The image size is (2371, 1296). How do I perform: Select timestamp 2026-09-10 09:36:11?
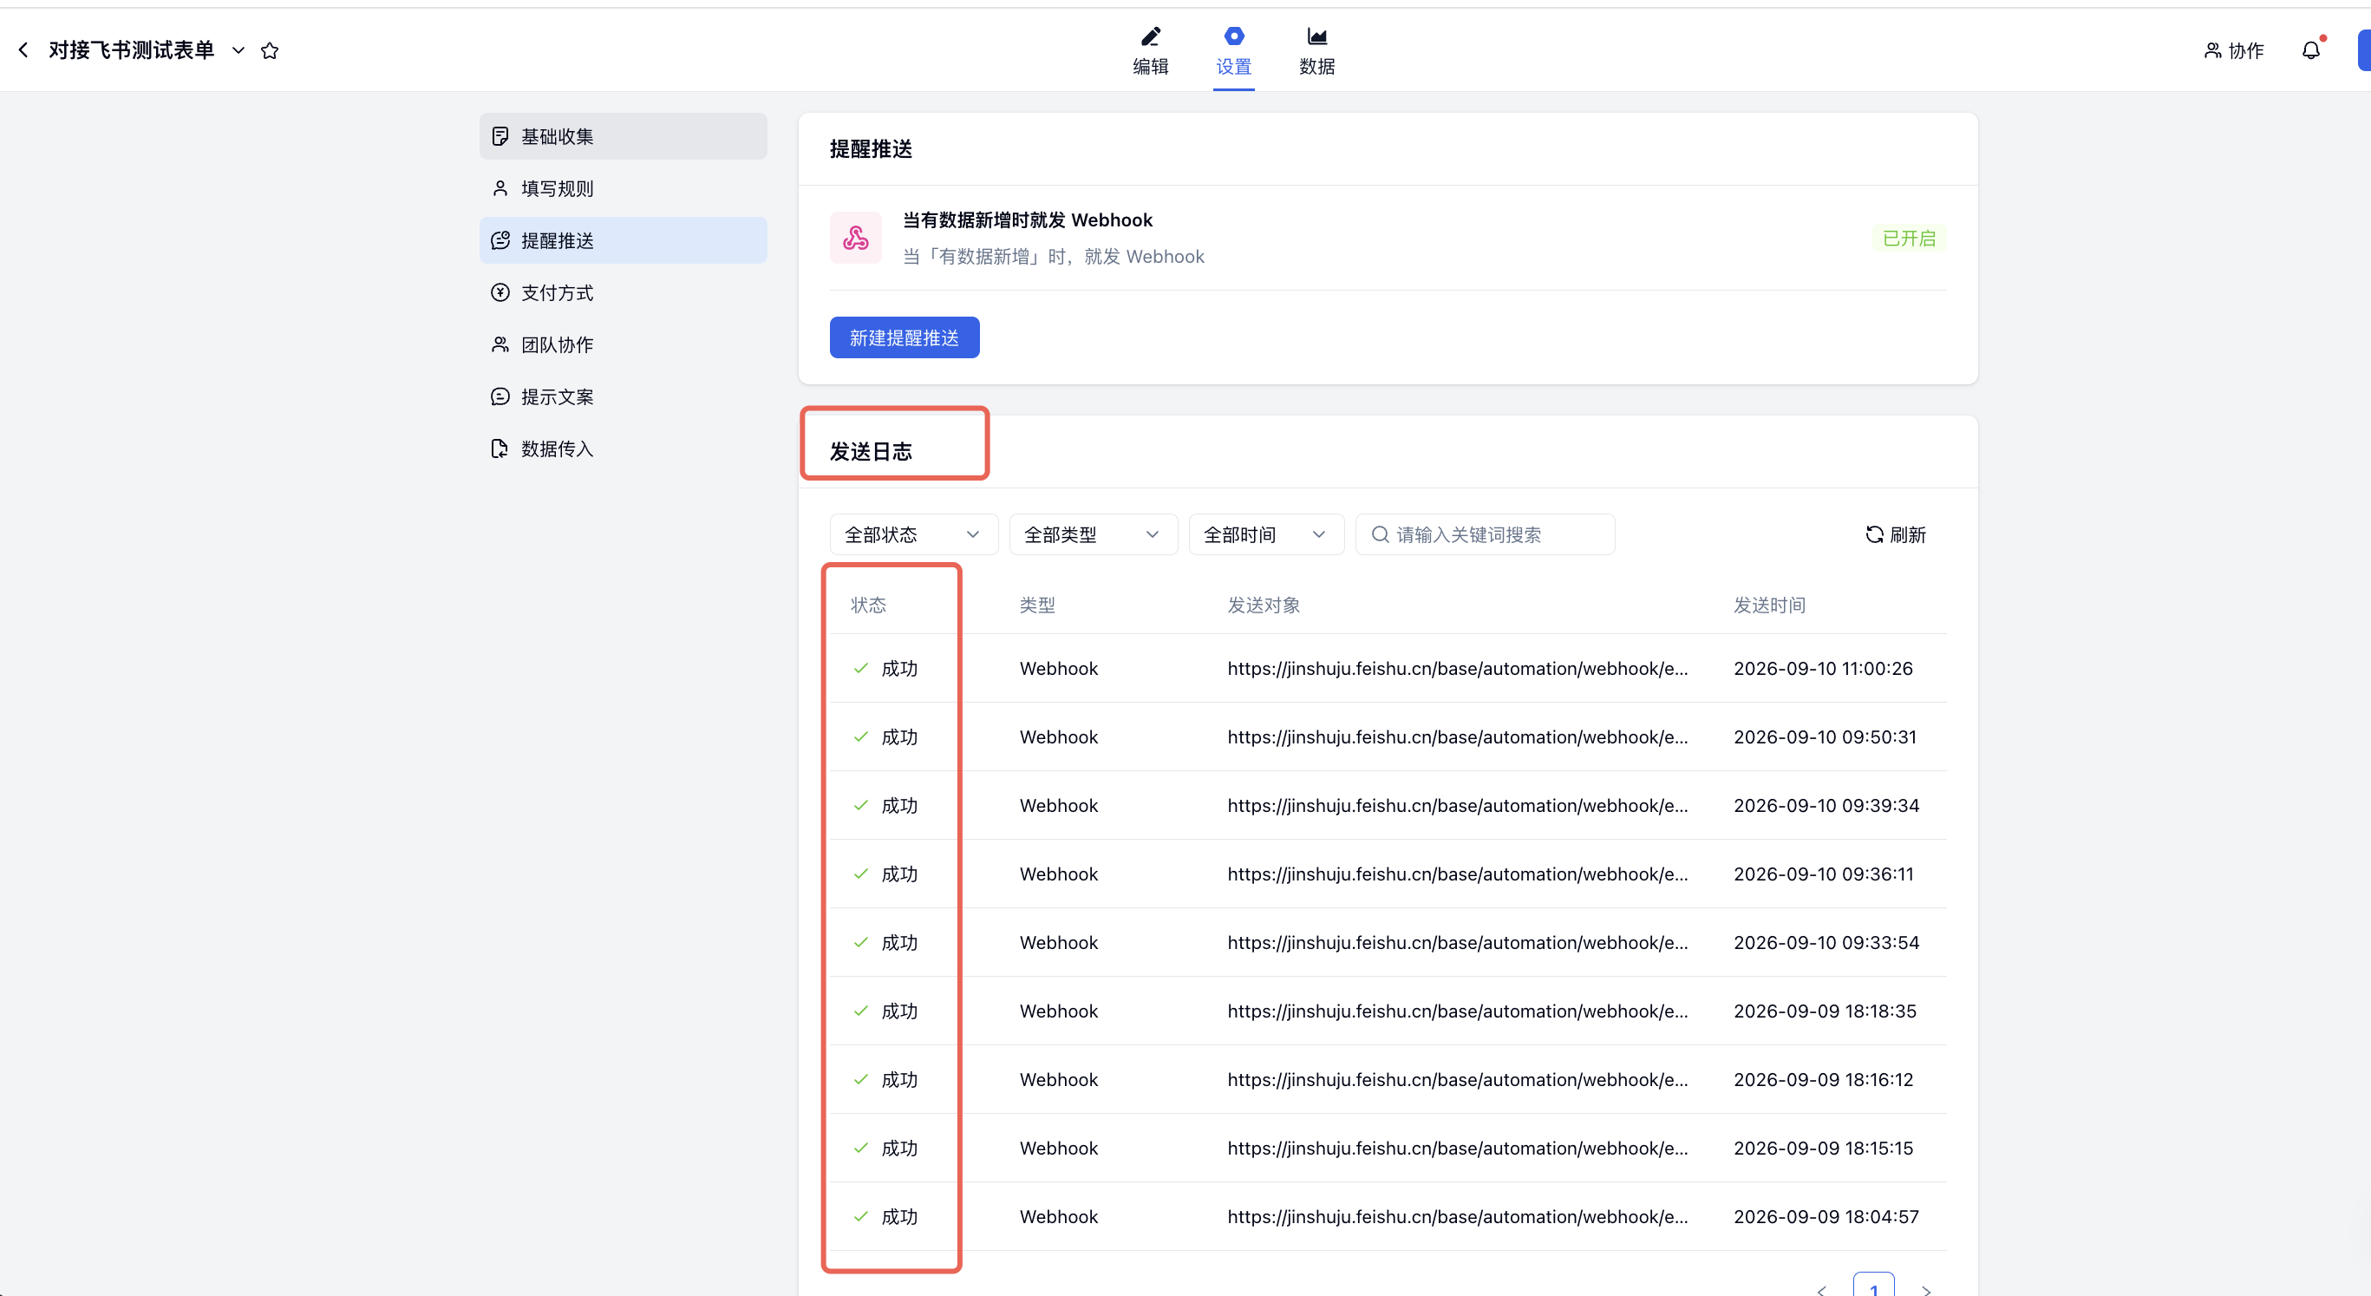tap(1824, 874)
